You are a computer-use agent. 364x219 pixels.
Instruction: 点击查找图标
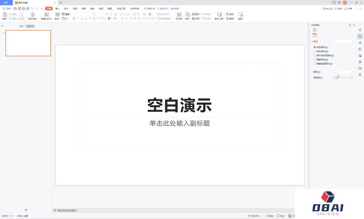click(229, 14)
